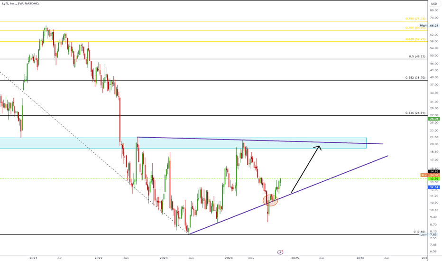Select the 0.382 (38.70) Fibonacci label

[x=415, y=78]
